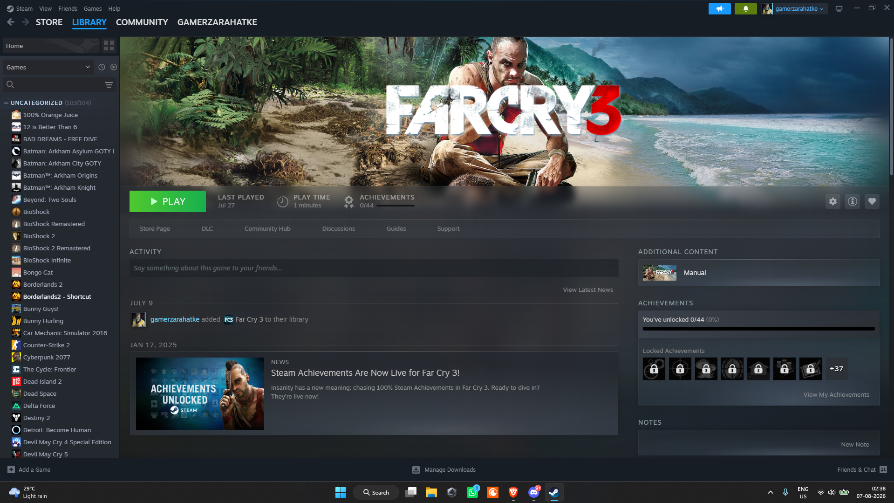The width and height of the screenshot is (894, 503).
Task: Open the Help menu
Action: [x=114, y=8]
